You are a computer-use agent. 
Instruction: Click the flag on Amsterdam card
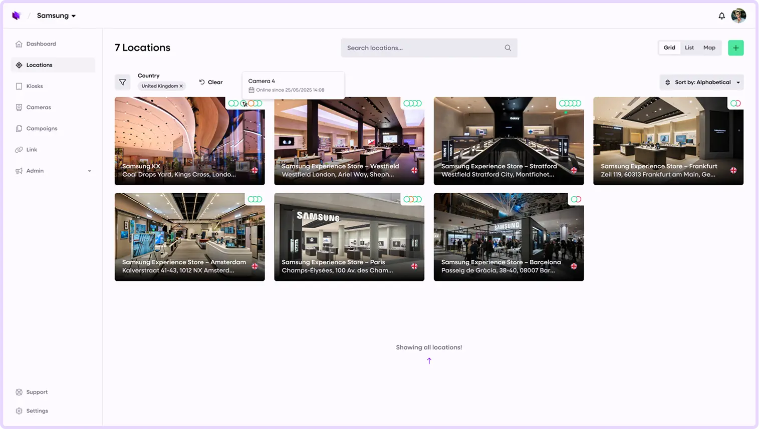255,266
